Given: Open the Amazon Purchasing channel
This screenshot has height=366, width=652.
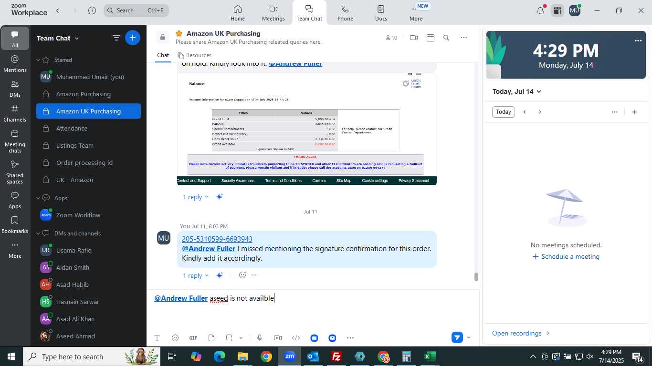Looking at the screenshot, I should pyautogui.click(x=88, y=94).
